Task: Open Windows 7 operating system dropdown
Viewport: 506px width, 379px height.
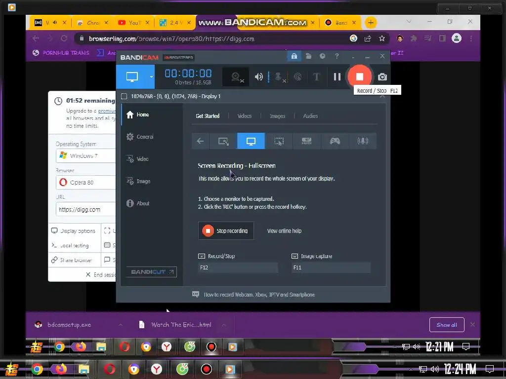Action: [x=86, y=156]
